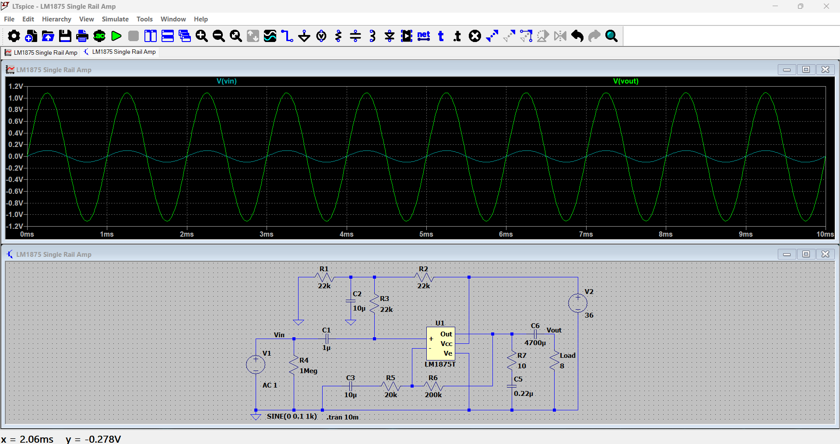The height and width of the screenshot is (444, 840).
Task: Place a resistor component
Action: click(338, 36)
